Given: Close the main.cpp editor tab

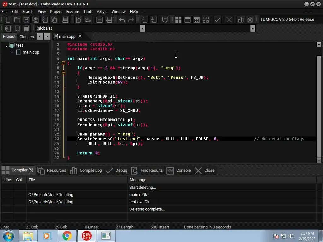Looking at the screenshot, I should [x=80, y=36].
